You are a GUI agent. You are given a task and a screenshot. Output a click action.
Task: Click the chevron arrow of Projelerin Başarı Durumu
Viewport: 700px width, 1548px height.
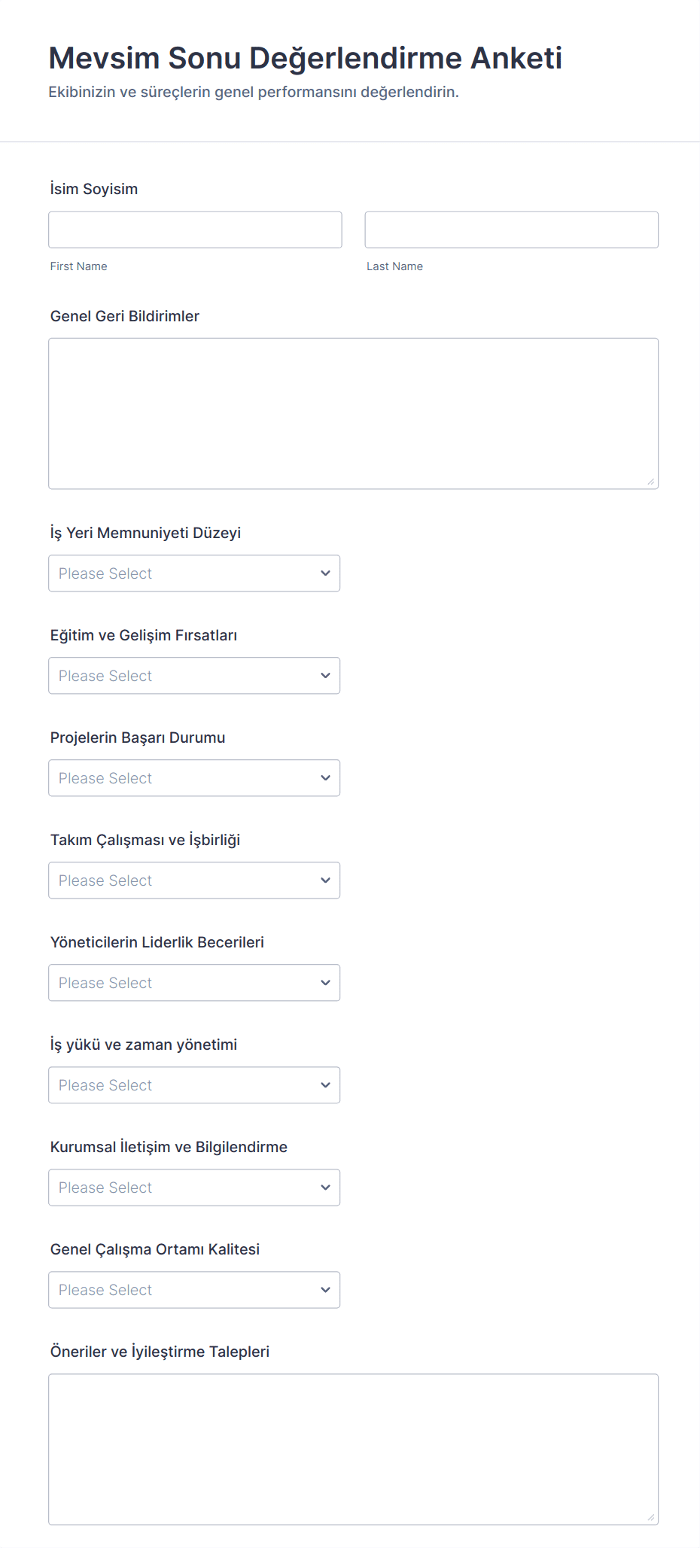pos(325,778)
